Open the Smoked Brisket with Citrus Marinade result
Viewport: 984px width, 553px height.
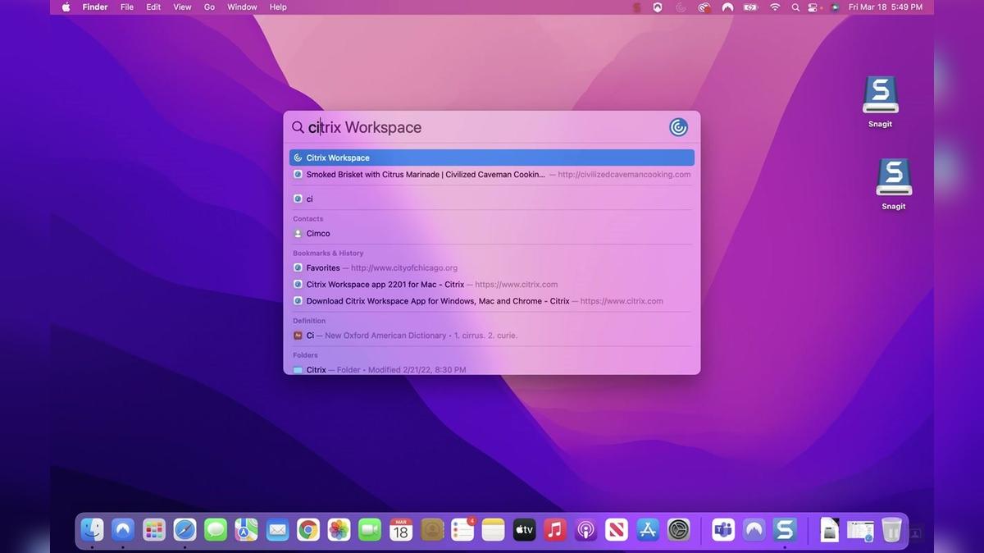click(425, 175)
